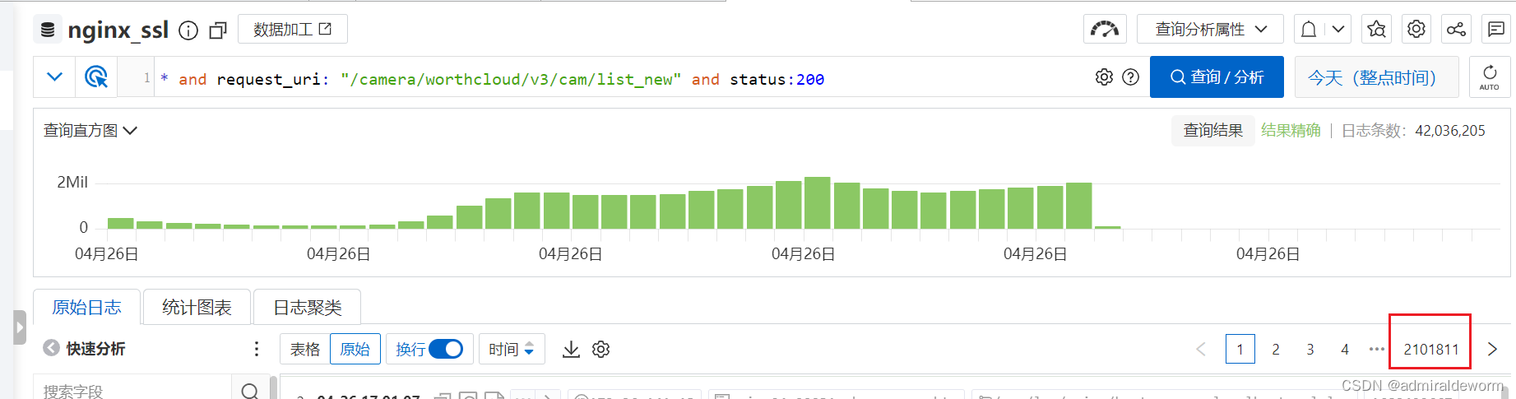This screenshot has width=1516, height=399.
Task: Collapse 快速分析 panel arrow icon
Action: click(51, 348)
